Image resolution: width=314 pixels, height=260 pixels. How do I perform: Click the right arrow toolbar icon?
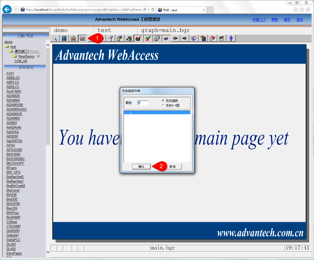pos(185,38)
